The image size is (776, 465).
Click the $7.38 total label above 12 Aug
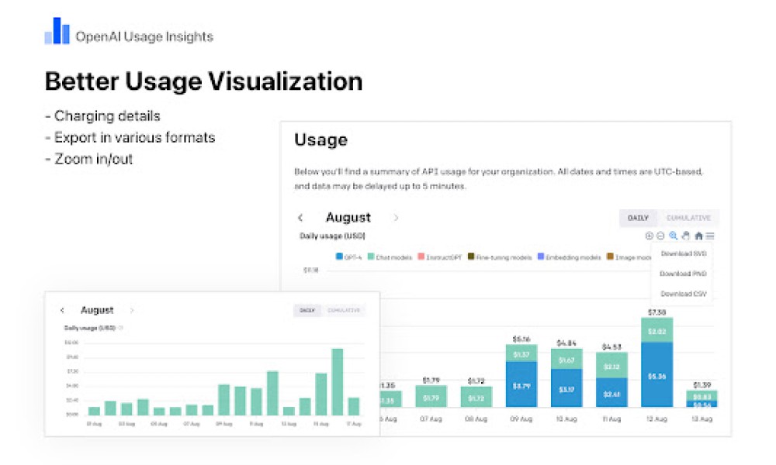coord(656,312)
